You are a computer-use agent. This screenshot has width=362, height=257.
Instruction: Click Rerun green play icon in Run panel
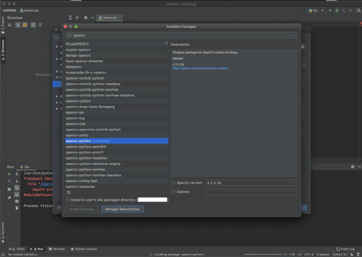[x=9, y=174]
